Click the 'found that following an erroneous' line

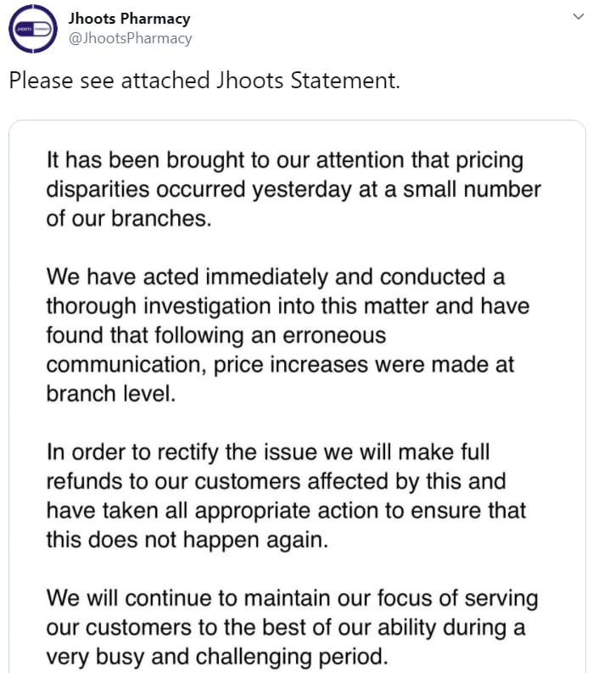[x=216, y=335]
